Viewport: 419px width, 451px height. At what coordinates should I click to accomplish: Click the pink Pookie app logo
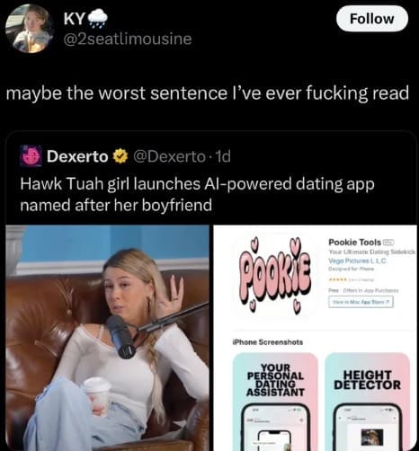(x=275, y=276)
